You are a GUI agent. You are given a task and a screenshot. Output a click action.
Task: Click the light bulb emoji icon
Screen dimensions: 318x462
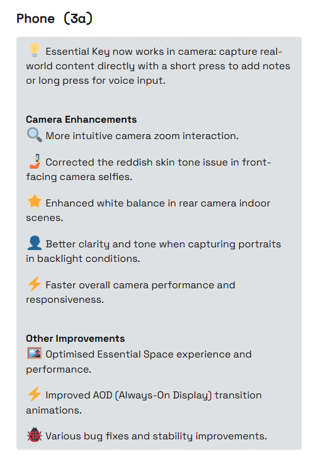pos(35,50)
